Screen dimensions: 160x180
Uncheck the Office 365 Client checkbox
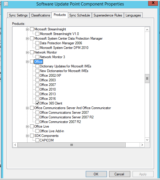coord(37,103)
